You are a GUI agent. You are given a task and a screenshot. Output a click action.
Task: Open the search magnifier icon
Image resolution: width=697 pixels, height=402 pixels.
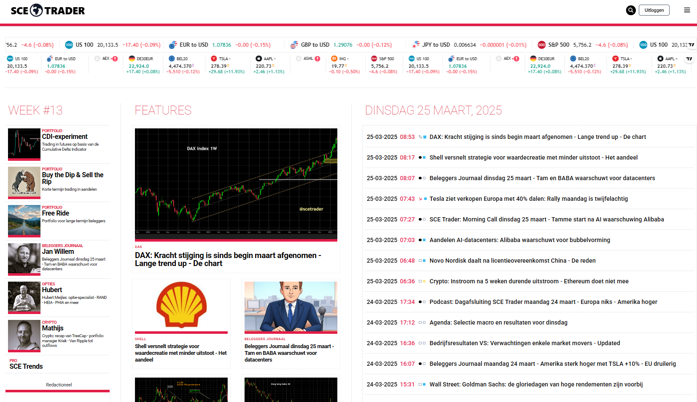tap(631, 10)
